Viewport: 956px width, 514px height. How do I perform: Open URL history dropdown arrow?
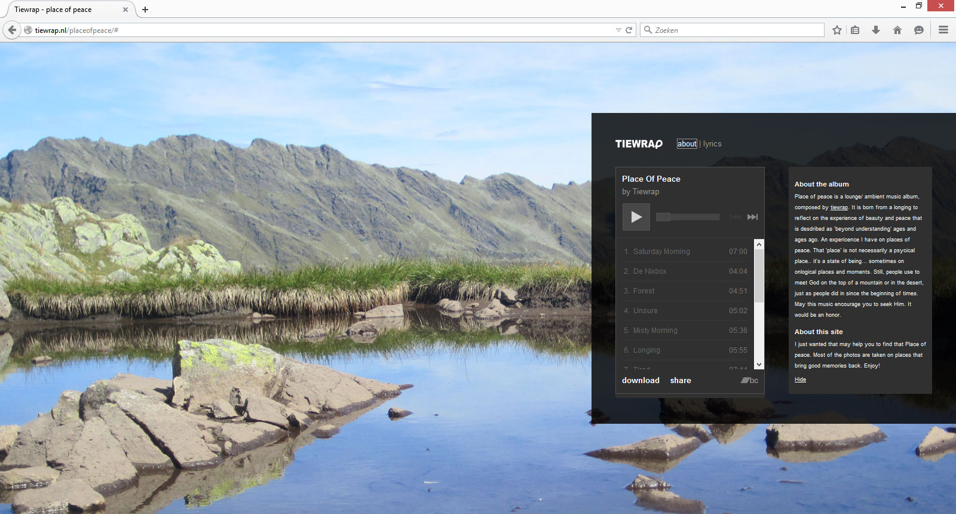(x=618, y=30)
